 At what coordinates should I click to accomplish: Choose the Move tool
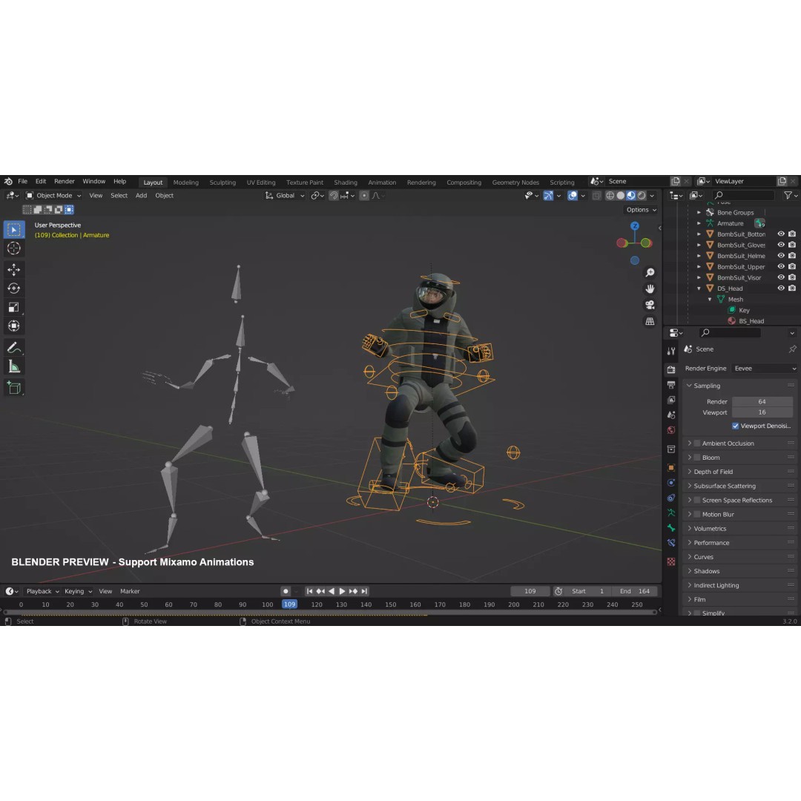(x=14, y=269)
